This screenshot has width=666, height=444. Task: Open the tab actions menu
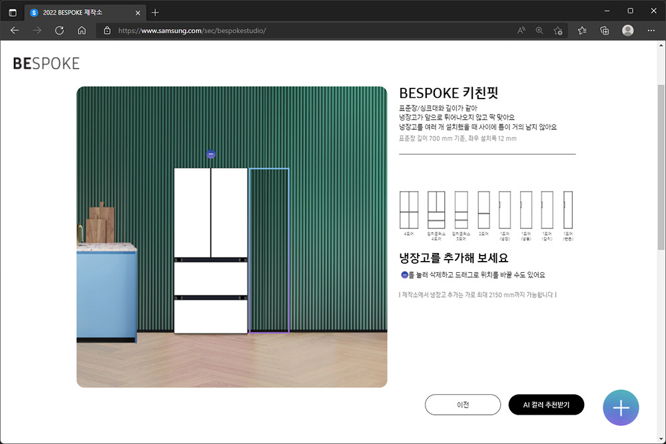coord(13,13)
